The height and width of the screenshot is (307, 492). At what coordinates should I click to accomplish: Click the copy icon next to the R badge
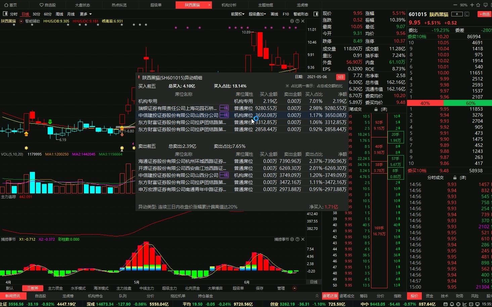[x=467, y=14]
